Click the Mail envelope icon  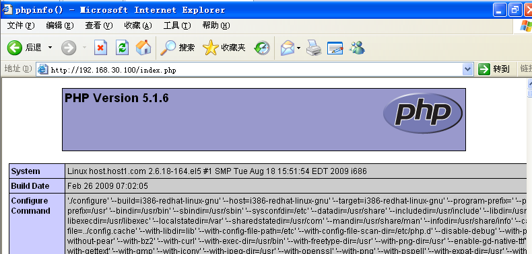[288, 48]
